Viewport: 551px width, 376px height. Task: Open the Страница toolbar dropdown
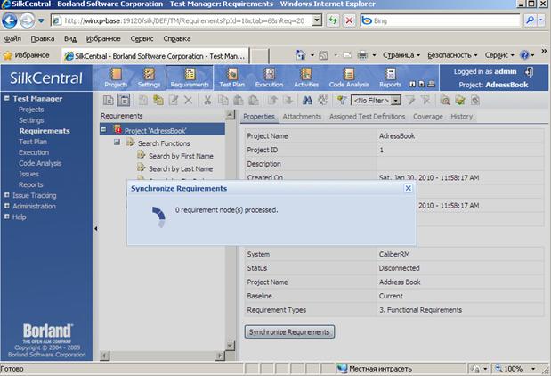(x=401, y=55)
